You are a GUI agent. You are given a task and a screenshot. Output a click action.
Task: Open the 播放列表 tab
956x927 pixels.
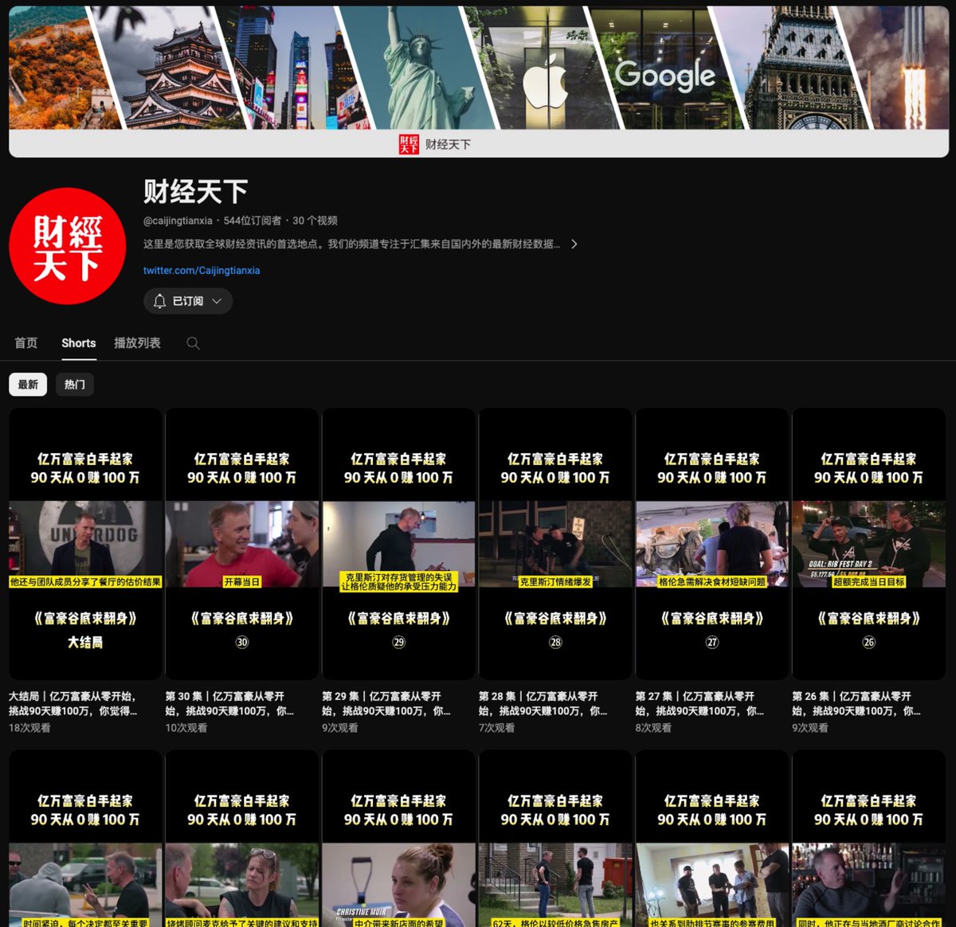pyautogui.click(x=137, y=343)
